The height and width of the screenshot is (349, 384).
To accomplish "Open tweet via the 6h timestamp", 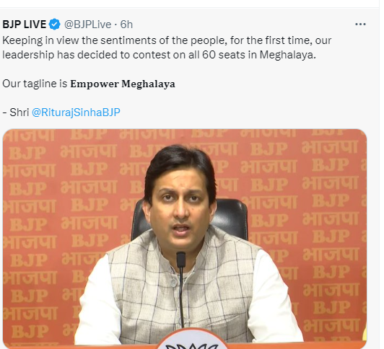I will (x=126, y=25).
